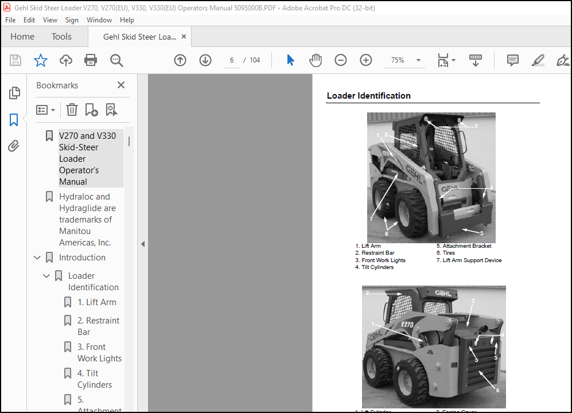572x413 pixels.
Task: Select the 4. Tilt Cylinders bookmark
Action: click(95, 379)
